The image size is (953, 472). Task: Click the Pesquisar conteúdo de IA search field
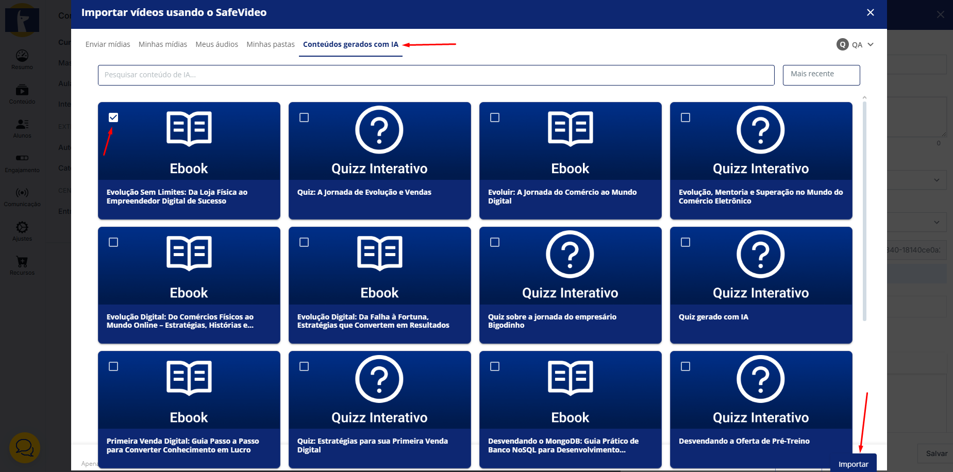click(436, 75)
